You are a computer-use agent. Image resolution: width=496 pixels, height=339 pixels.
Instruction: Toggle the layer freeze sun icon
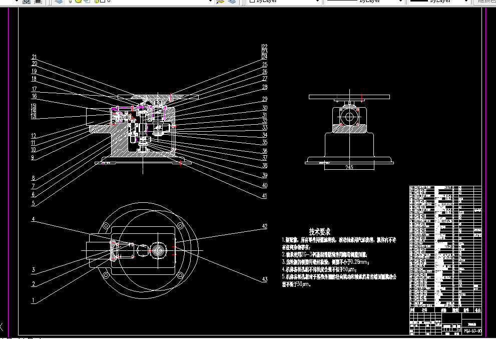78,2
